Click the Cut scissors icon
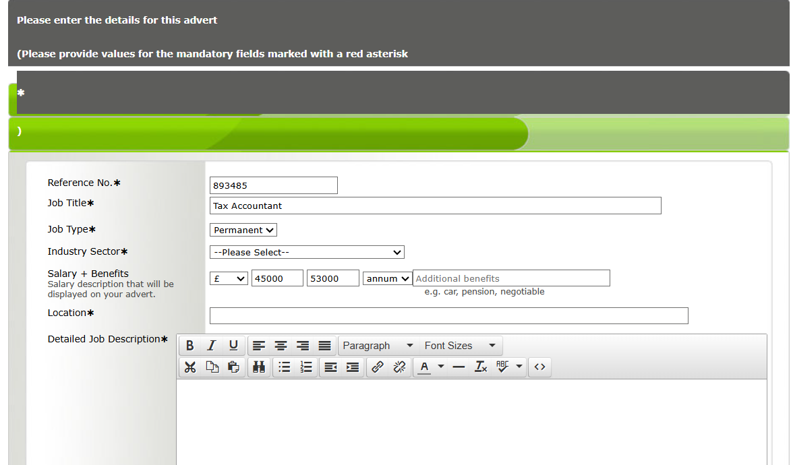Viewport: 791px width, 465px height. 189,367
